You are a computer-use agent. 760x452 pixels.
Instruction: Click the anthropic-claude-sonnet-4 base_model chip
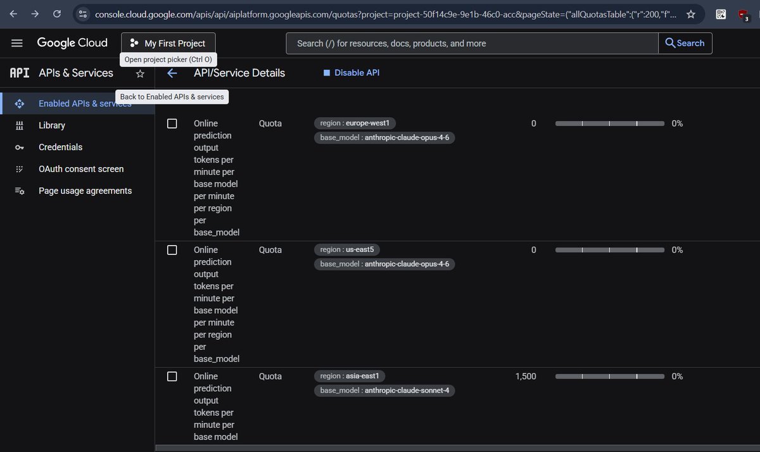(384, 391)
